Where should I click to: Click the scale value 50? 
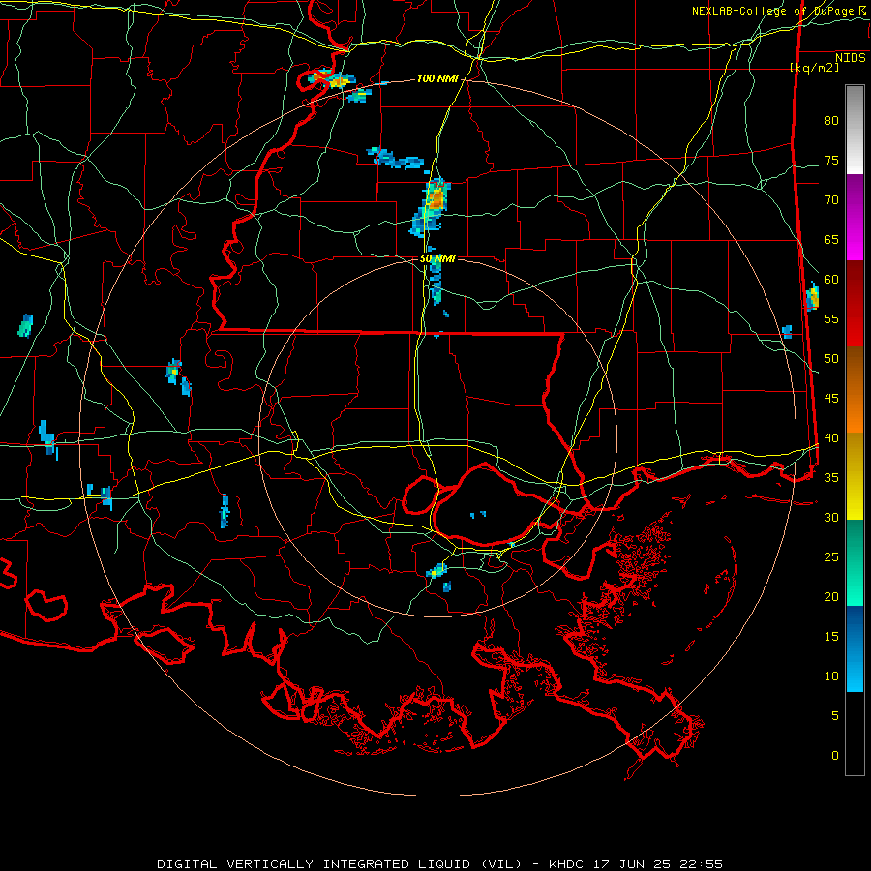(831, 359)
